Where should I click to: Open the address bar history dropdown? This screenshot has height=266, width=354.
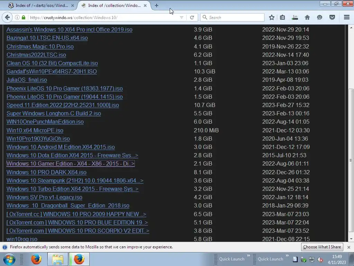click(181, 17)
